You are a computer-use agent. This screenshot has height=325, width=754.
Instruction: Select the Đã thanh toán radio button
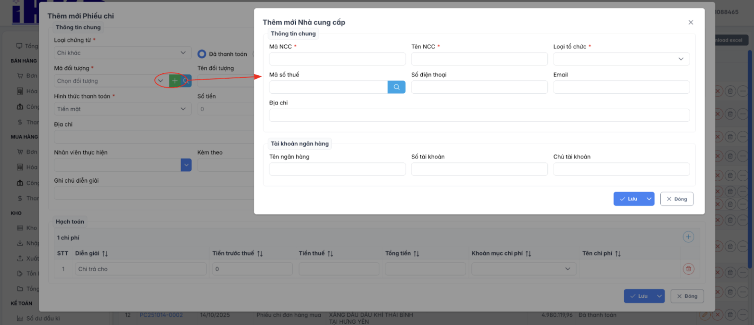point(202,54)
